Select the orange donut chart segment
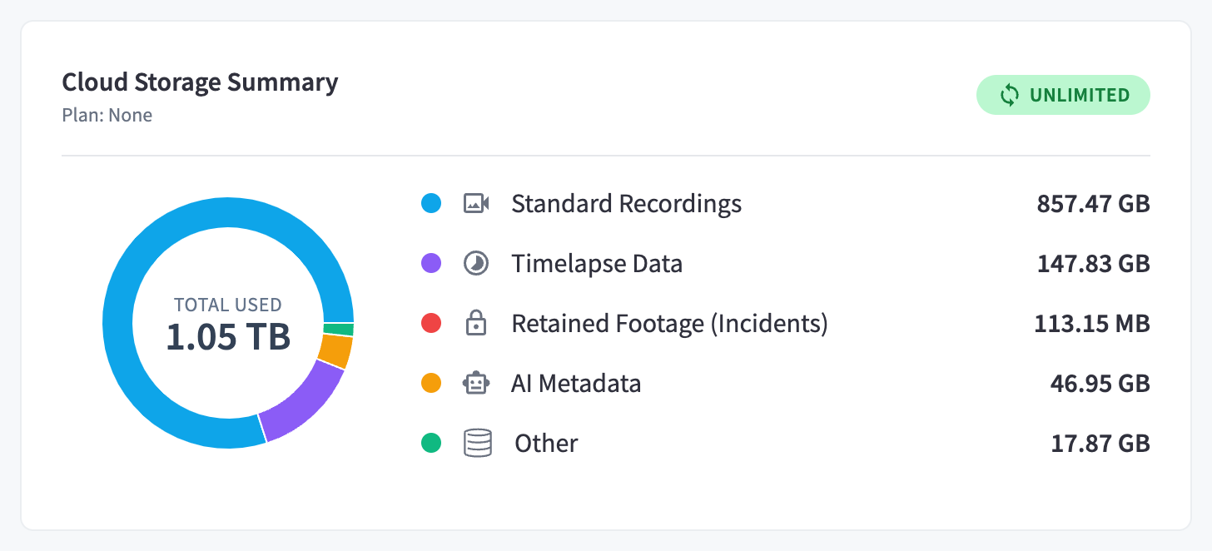1212x551 pixels. pos(336,351)
